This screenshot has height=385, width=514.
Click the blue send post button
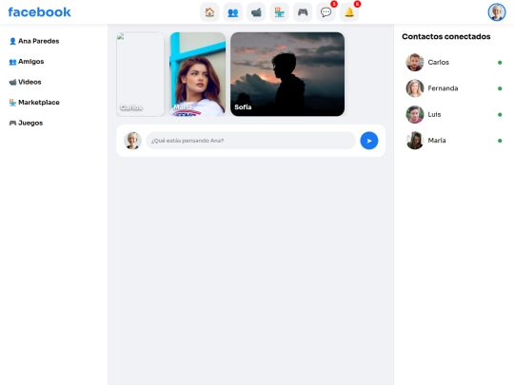pyautogui.click(x=369, y=141)
